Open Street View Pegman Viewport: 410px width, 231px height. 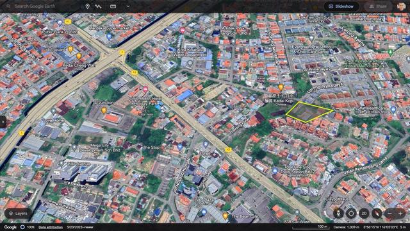coord(338,214)
